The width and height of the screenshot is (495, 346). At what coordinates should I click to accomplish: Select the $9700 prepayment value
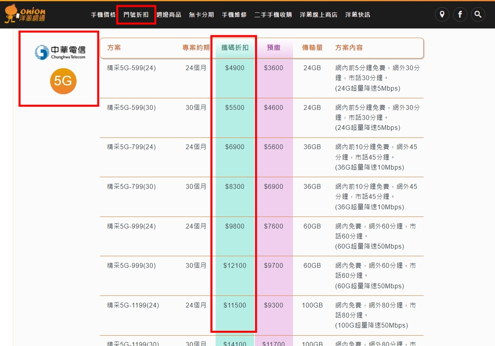point(274,266)
